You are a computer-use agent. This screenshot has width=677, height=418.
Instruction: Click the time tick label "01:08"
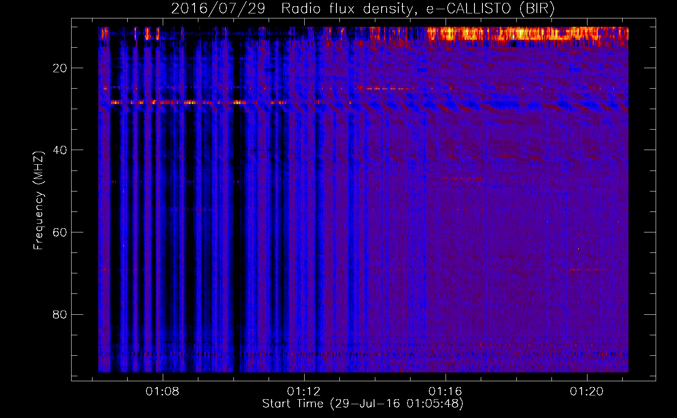pyautogui.click(x=162, y=391)
